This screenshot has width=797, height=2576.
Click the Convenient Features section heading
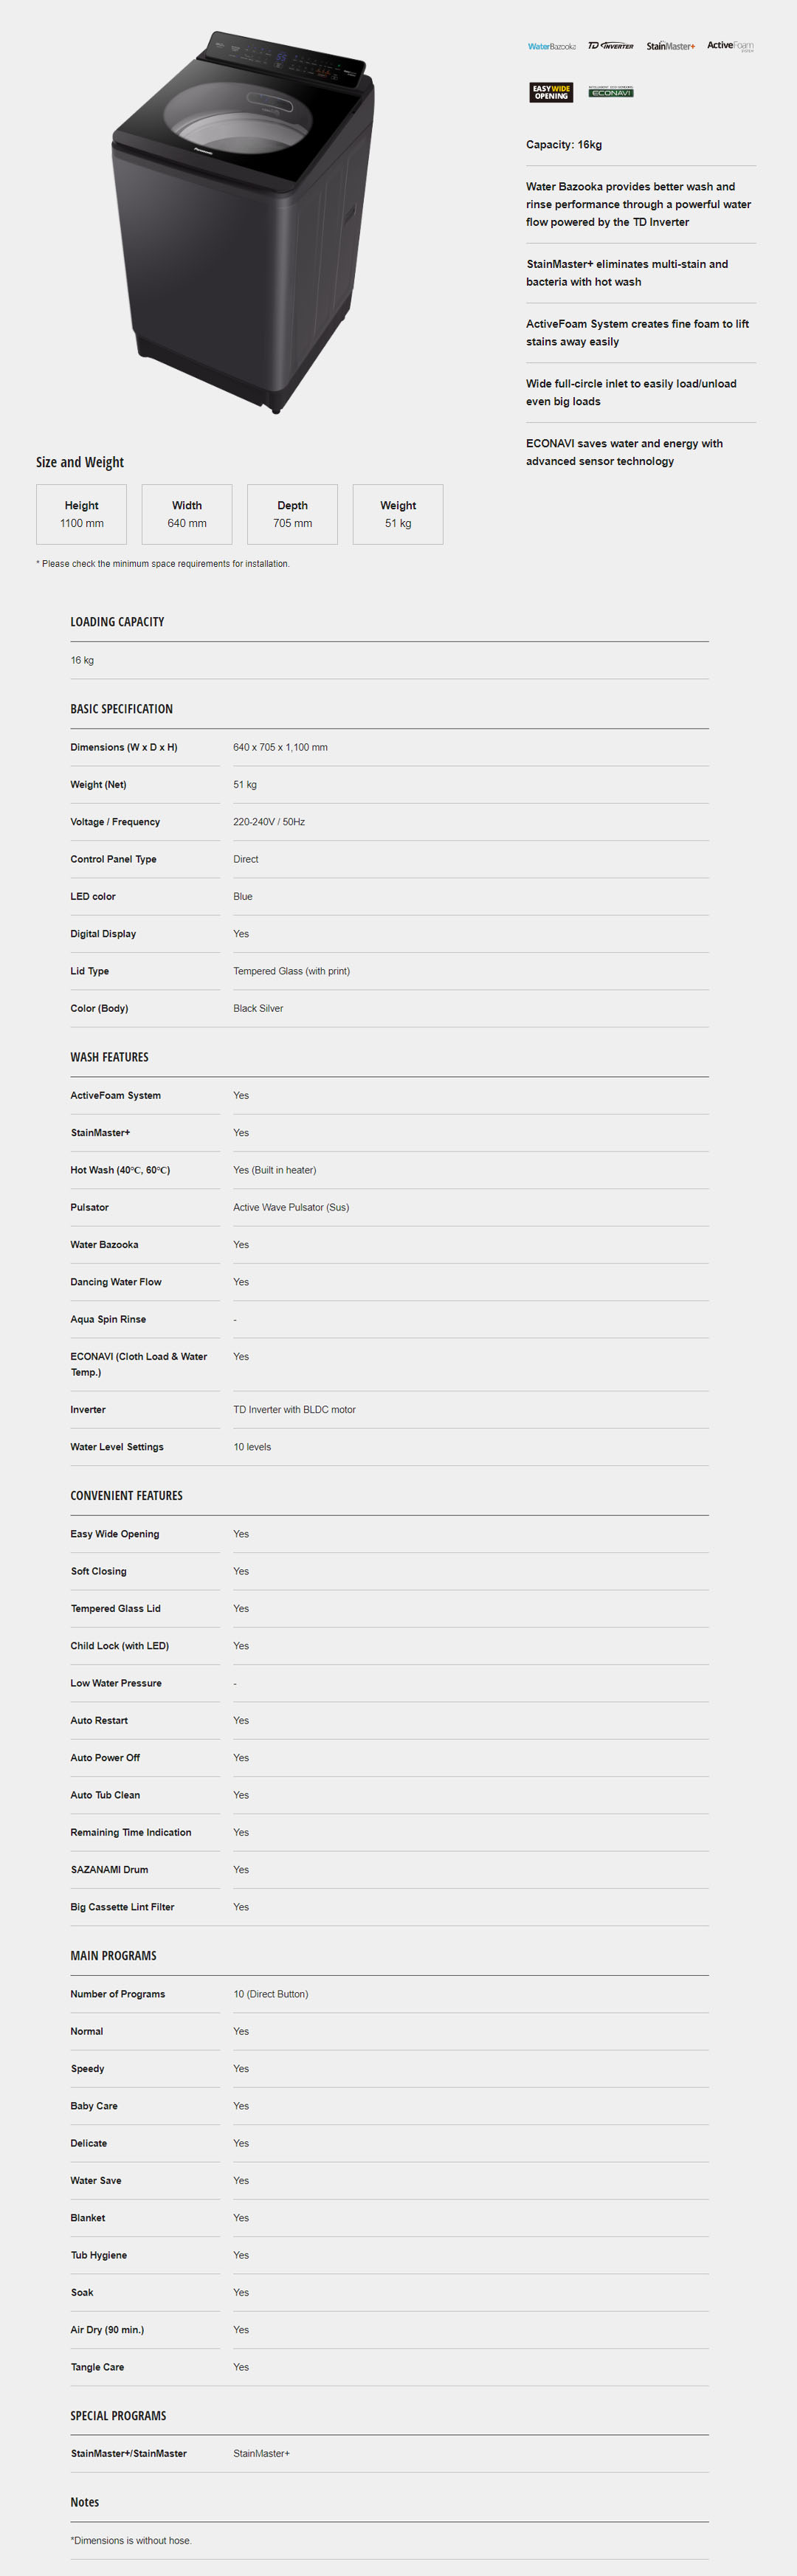coord(126,1496)
